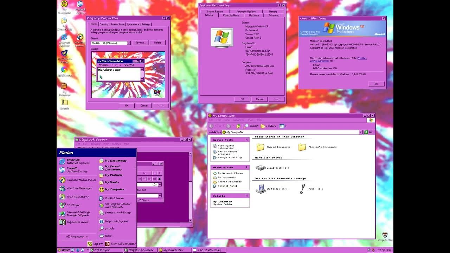450x253 pixels.
Task: Click Log Off in Start menu
Action: point(95,244)
